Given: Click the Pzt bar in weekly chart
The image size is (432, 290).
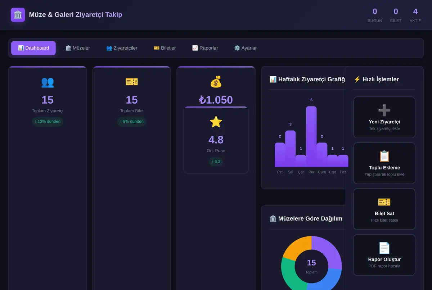Looking at the screenshot, I should click(280, 155).
